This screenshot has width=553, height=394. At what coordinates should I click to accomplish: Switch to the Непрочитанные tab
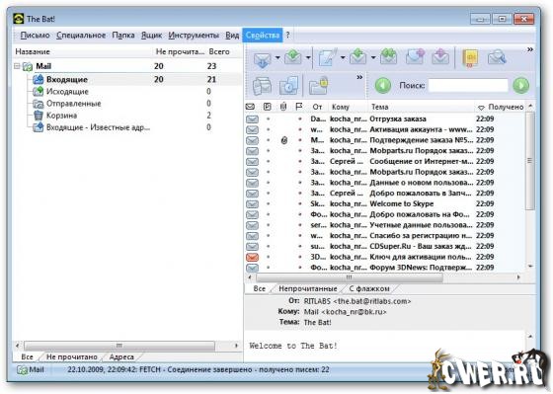click(307, 288)
